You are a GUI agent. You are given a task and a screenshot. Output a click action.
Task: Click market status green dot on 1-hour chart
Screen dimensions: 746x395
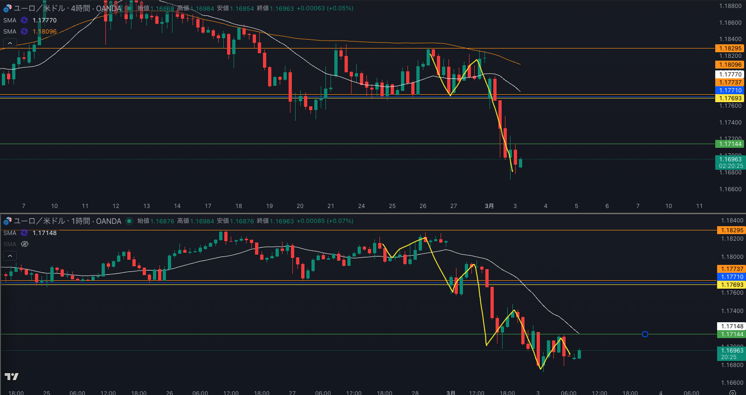coord(129,221)
